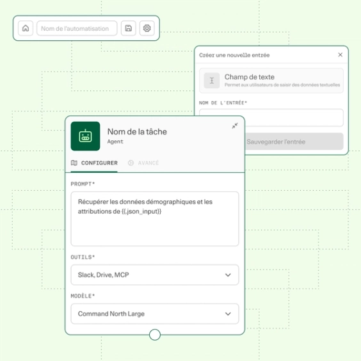
Task: Open the Slack, Drive, MCP tools dropdown
Action: (x=155, y=275)
